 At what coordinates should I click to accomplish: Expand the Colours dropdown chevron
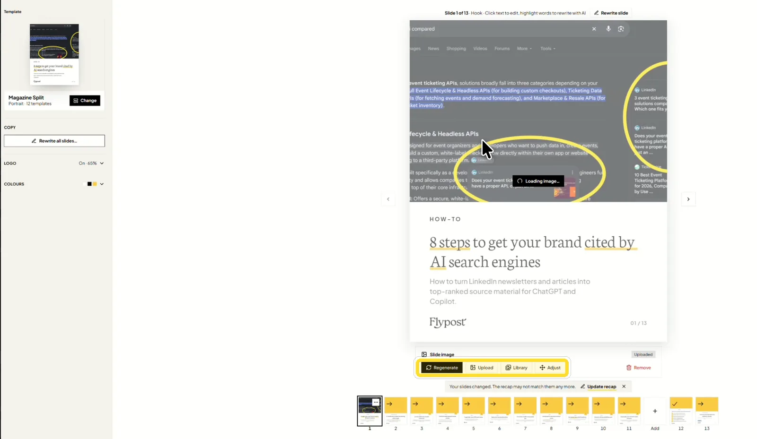click(102, 184)
